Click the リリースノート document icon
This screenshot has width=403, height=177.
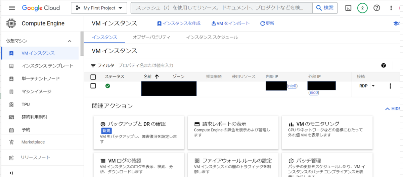[x=11, y=158]
